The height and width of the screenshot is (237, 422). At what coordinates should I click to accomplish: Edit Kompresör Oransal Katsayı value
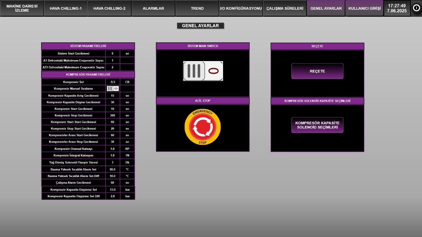pyautogui.click(x=113, y=149)
